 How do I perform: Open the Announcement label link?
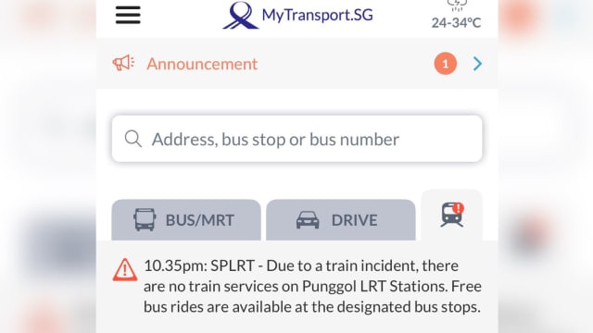[x=202, y=64]
